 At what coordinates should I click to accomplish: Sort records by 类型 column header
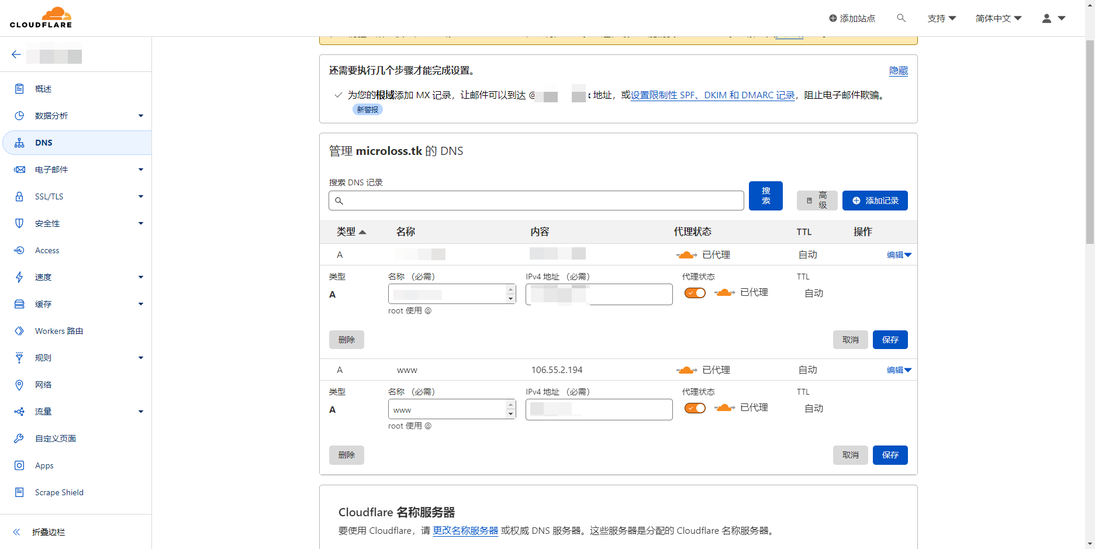pyautogui.click(x=351, y=232)
